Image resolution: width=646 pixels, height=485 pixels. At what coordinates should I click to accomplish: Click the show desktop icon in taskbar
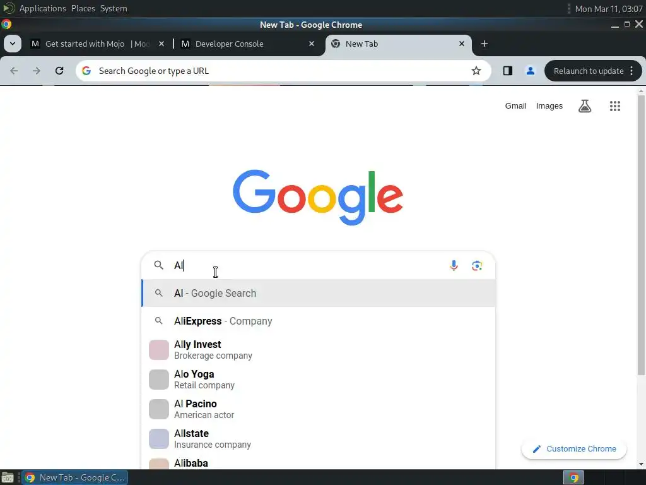[x=8, y=477]
